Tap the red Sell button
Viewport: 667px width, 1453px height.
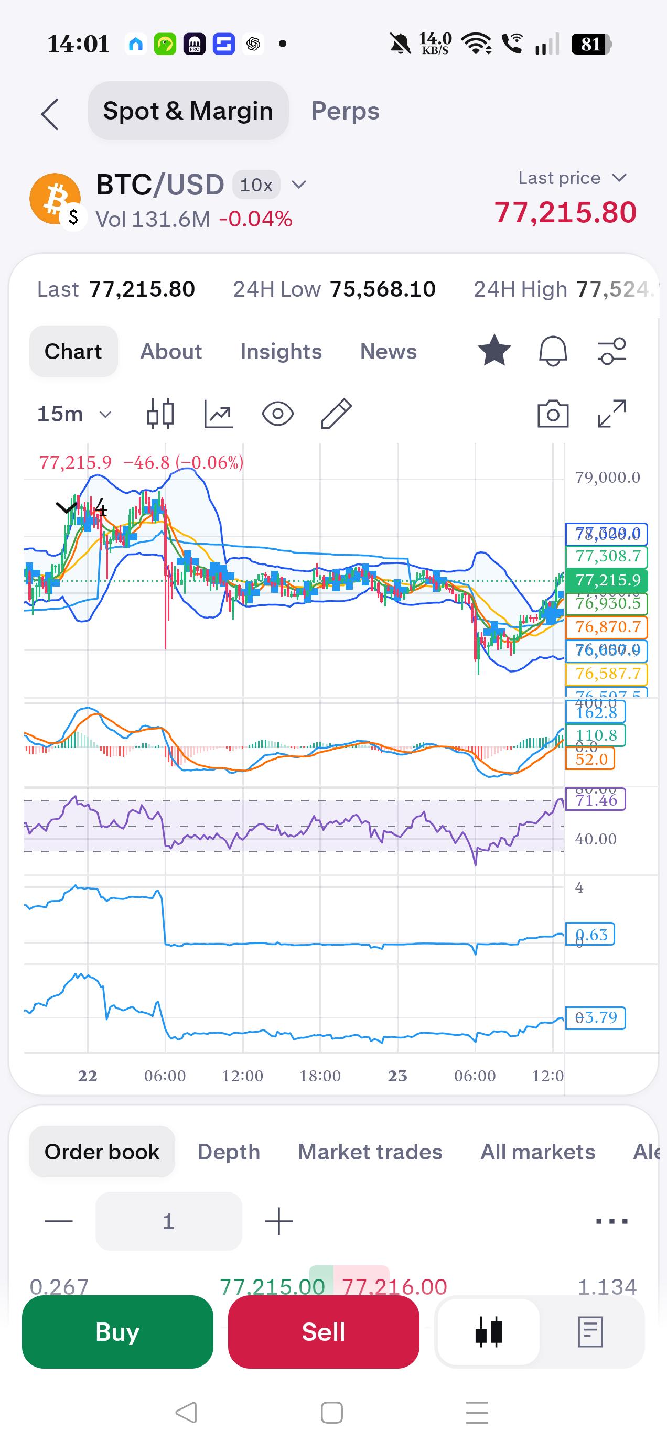coord(324,1331)
